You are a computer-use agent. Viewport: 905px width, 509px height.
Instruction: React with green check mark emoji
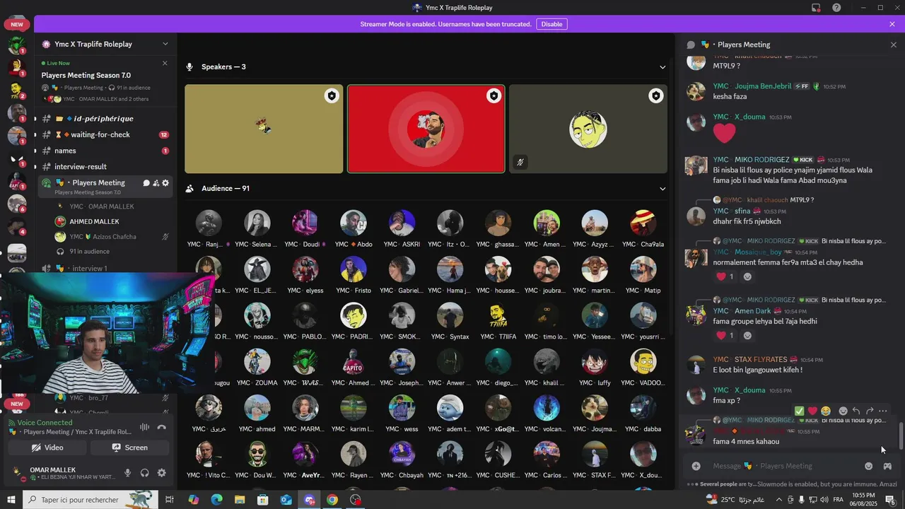(799, 411)
